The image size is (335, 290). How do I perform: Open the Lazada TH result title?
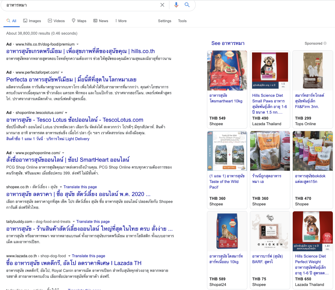pos(74,263)
